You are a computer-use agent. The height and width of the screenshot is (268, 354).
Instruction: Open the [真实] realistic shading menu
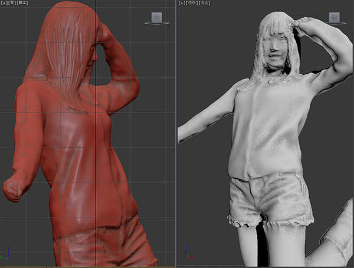pos(203,3)
